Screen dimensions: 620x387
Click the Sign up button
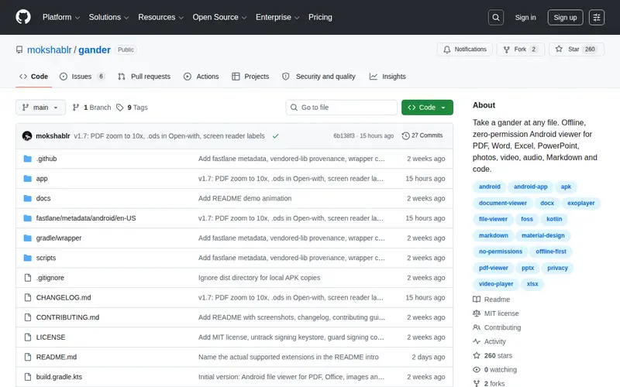click(x=565, y=17)
